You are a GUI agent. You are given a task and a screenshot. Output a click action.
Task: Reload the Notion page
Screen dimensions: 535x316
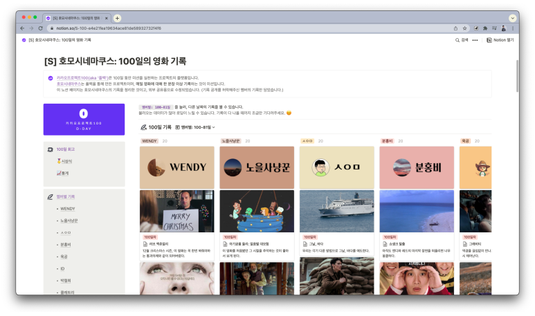(x=41, y=28)
